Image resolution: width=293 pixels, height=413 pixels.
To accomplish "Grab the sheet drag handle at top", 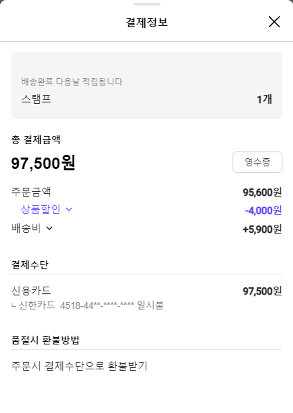I will point(146,4).
